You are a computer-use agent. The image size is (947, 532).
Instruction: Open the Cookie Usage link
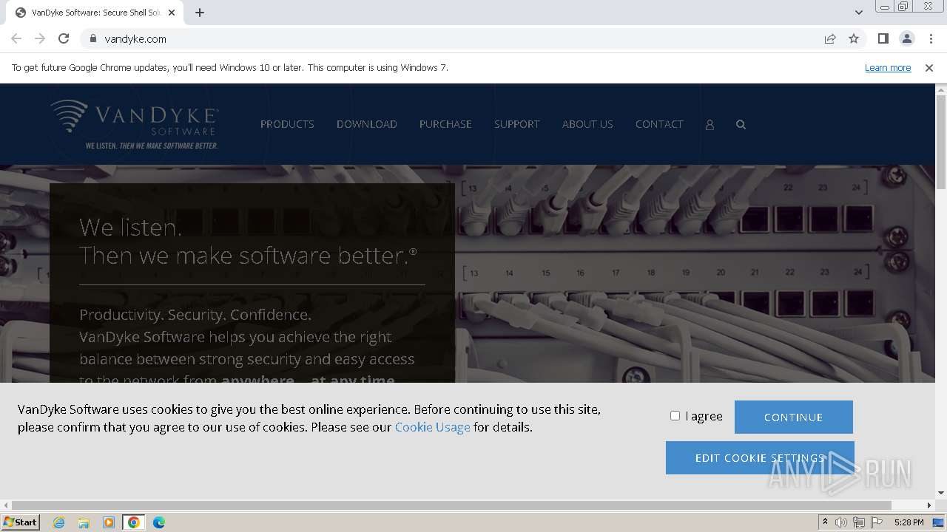pos(433,427)
